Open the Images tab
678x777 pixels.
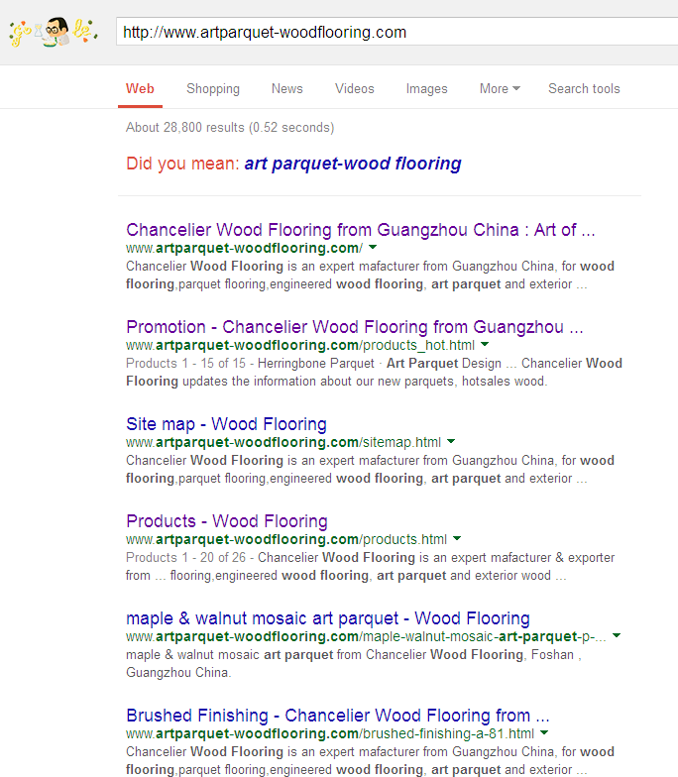coord(426,89)
